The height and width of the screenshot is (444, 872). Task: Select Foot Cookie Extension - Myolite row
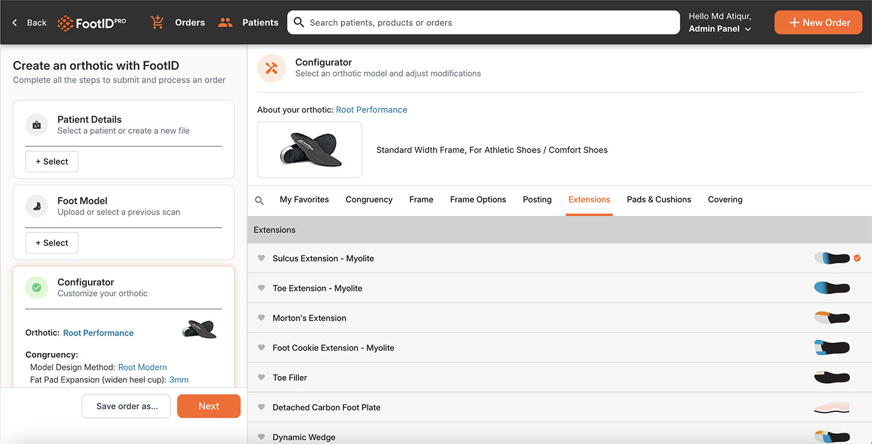(x=559, y=348)
